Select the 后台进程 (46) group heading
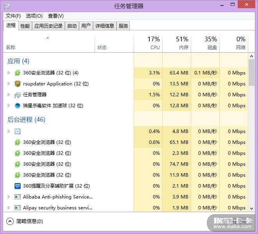The width and height of the screenshot is (258, 234). click(x=26, y=120)
